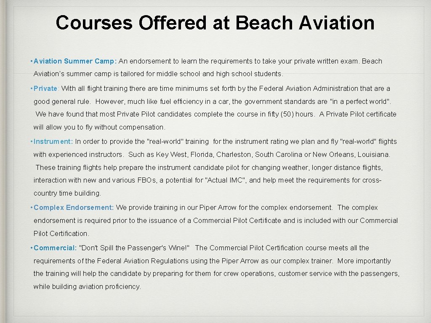Select the blue "Commercial:" heading

[55, 248]
